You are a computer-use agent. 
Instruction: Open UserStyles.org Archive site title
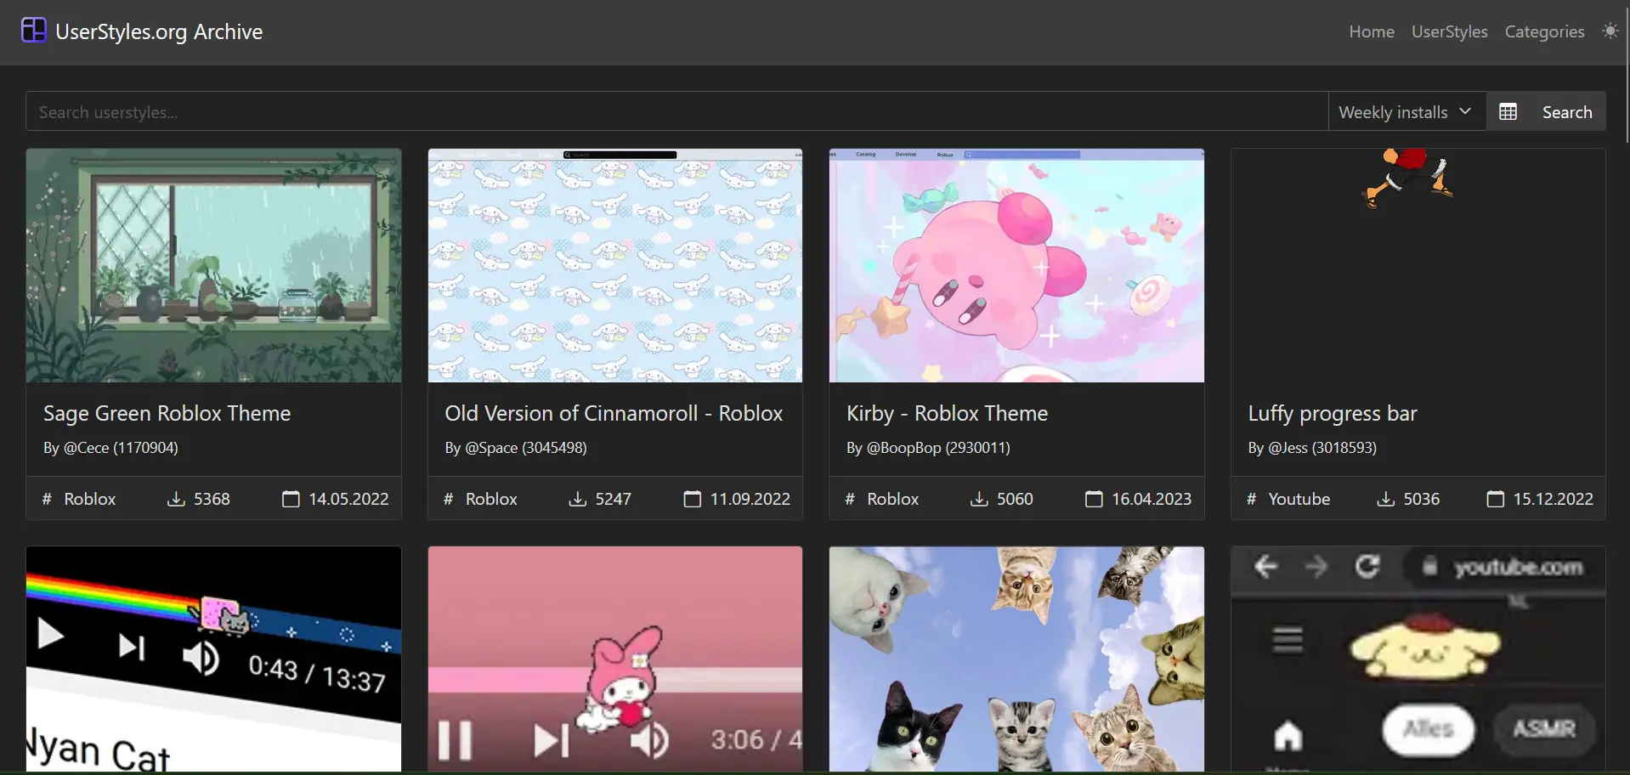pyautogui.click(x=159, y=31)
